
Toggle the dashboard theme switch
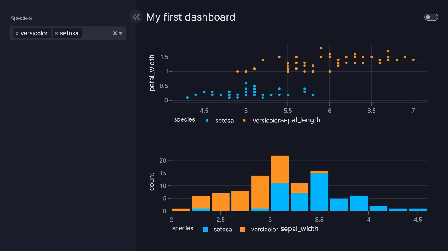[x=430, y=17]
